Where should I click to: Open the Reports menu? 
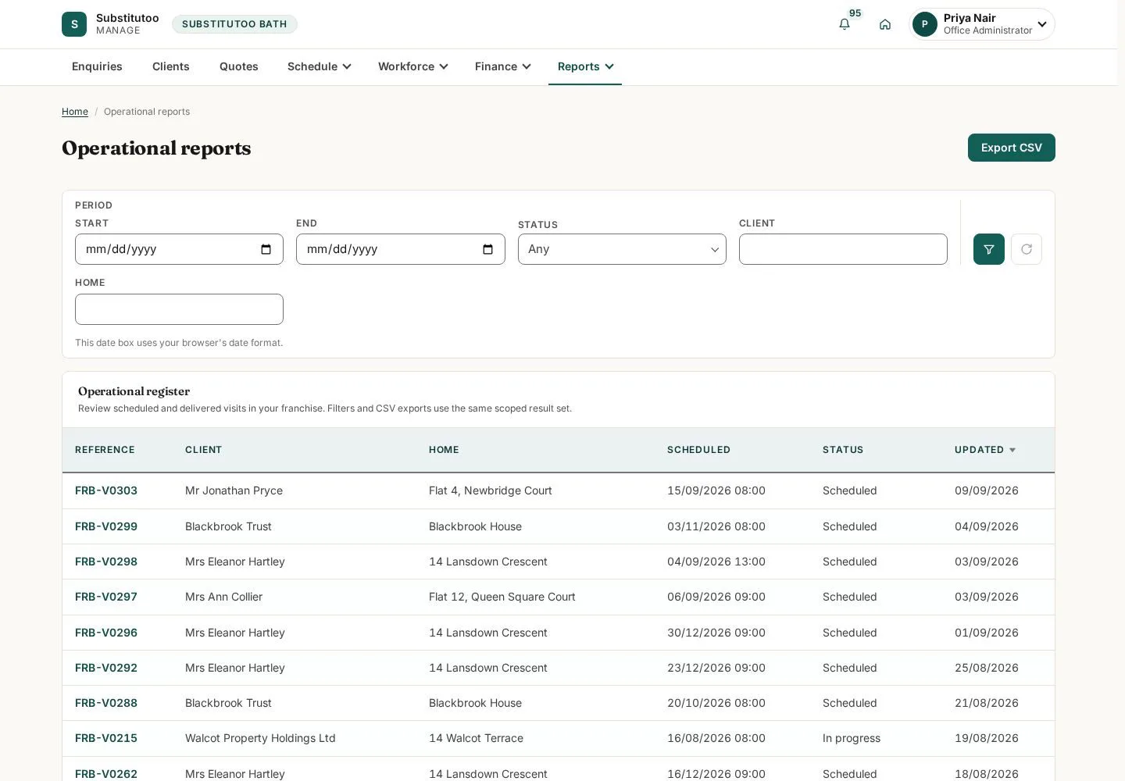585,66
